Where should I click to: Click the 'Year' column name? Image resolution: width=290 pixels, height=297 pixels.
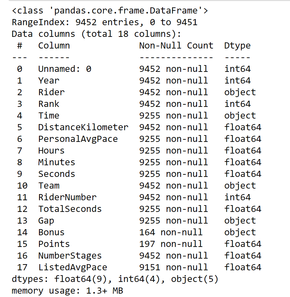(48, 80)
